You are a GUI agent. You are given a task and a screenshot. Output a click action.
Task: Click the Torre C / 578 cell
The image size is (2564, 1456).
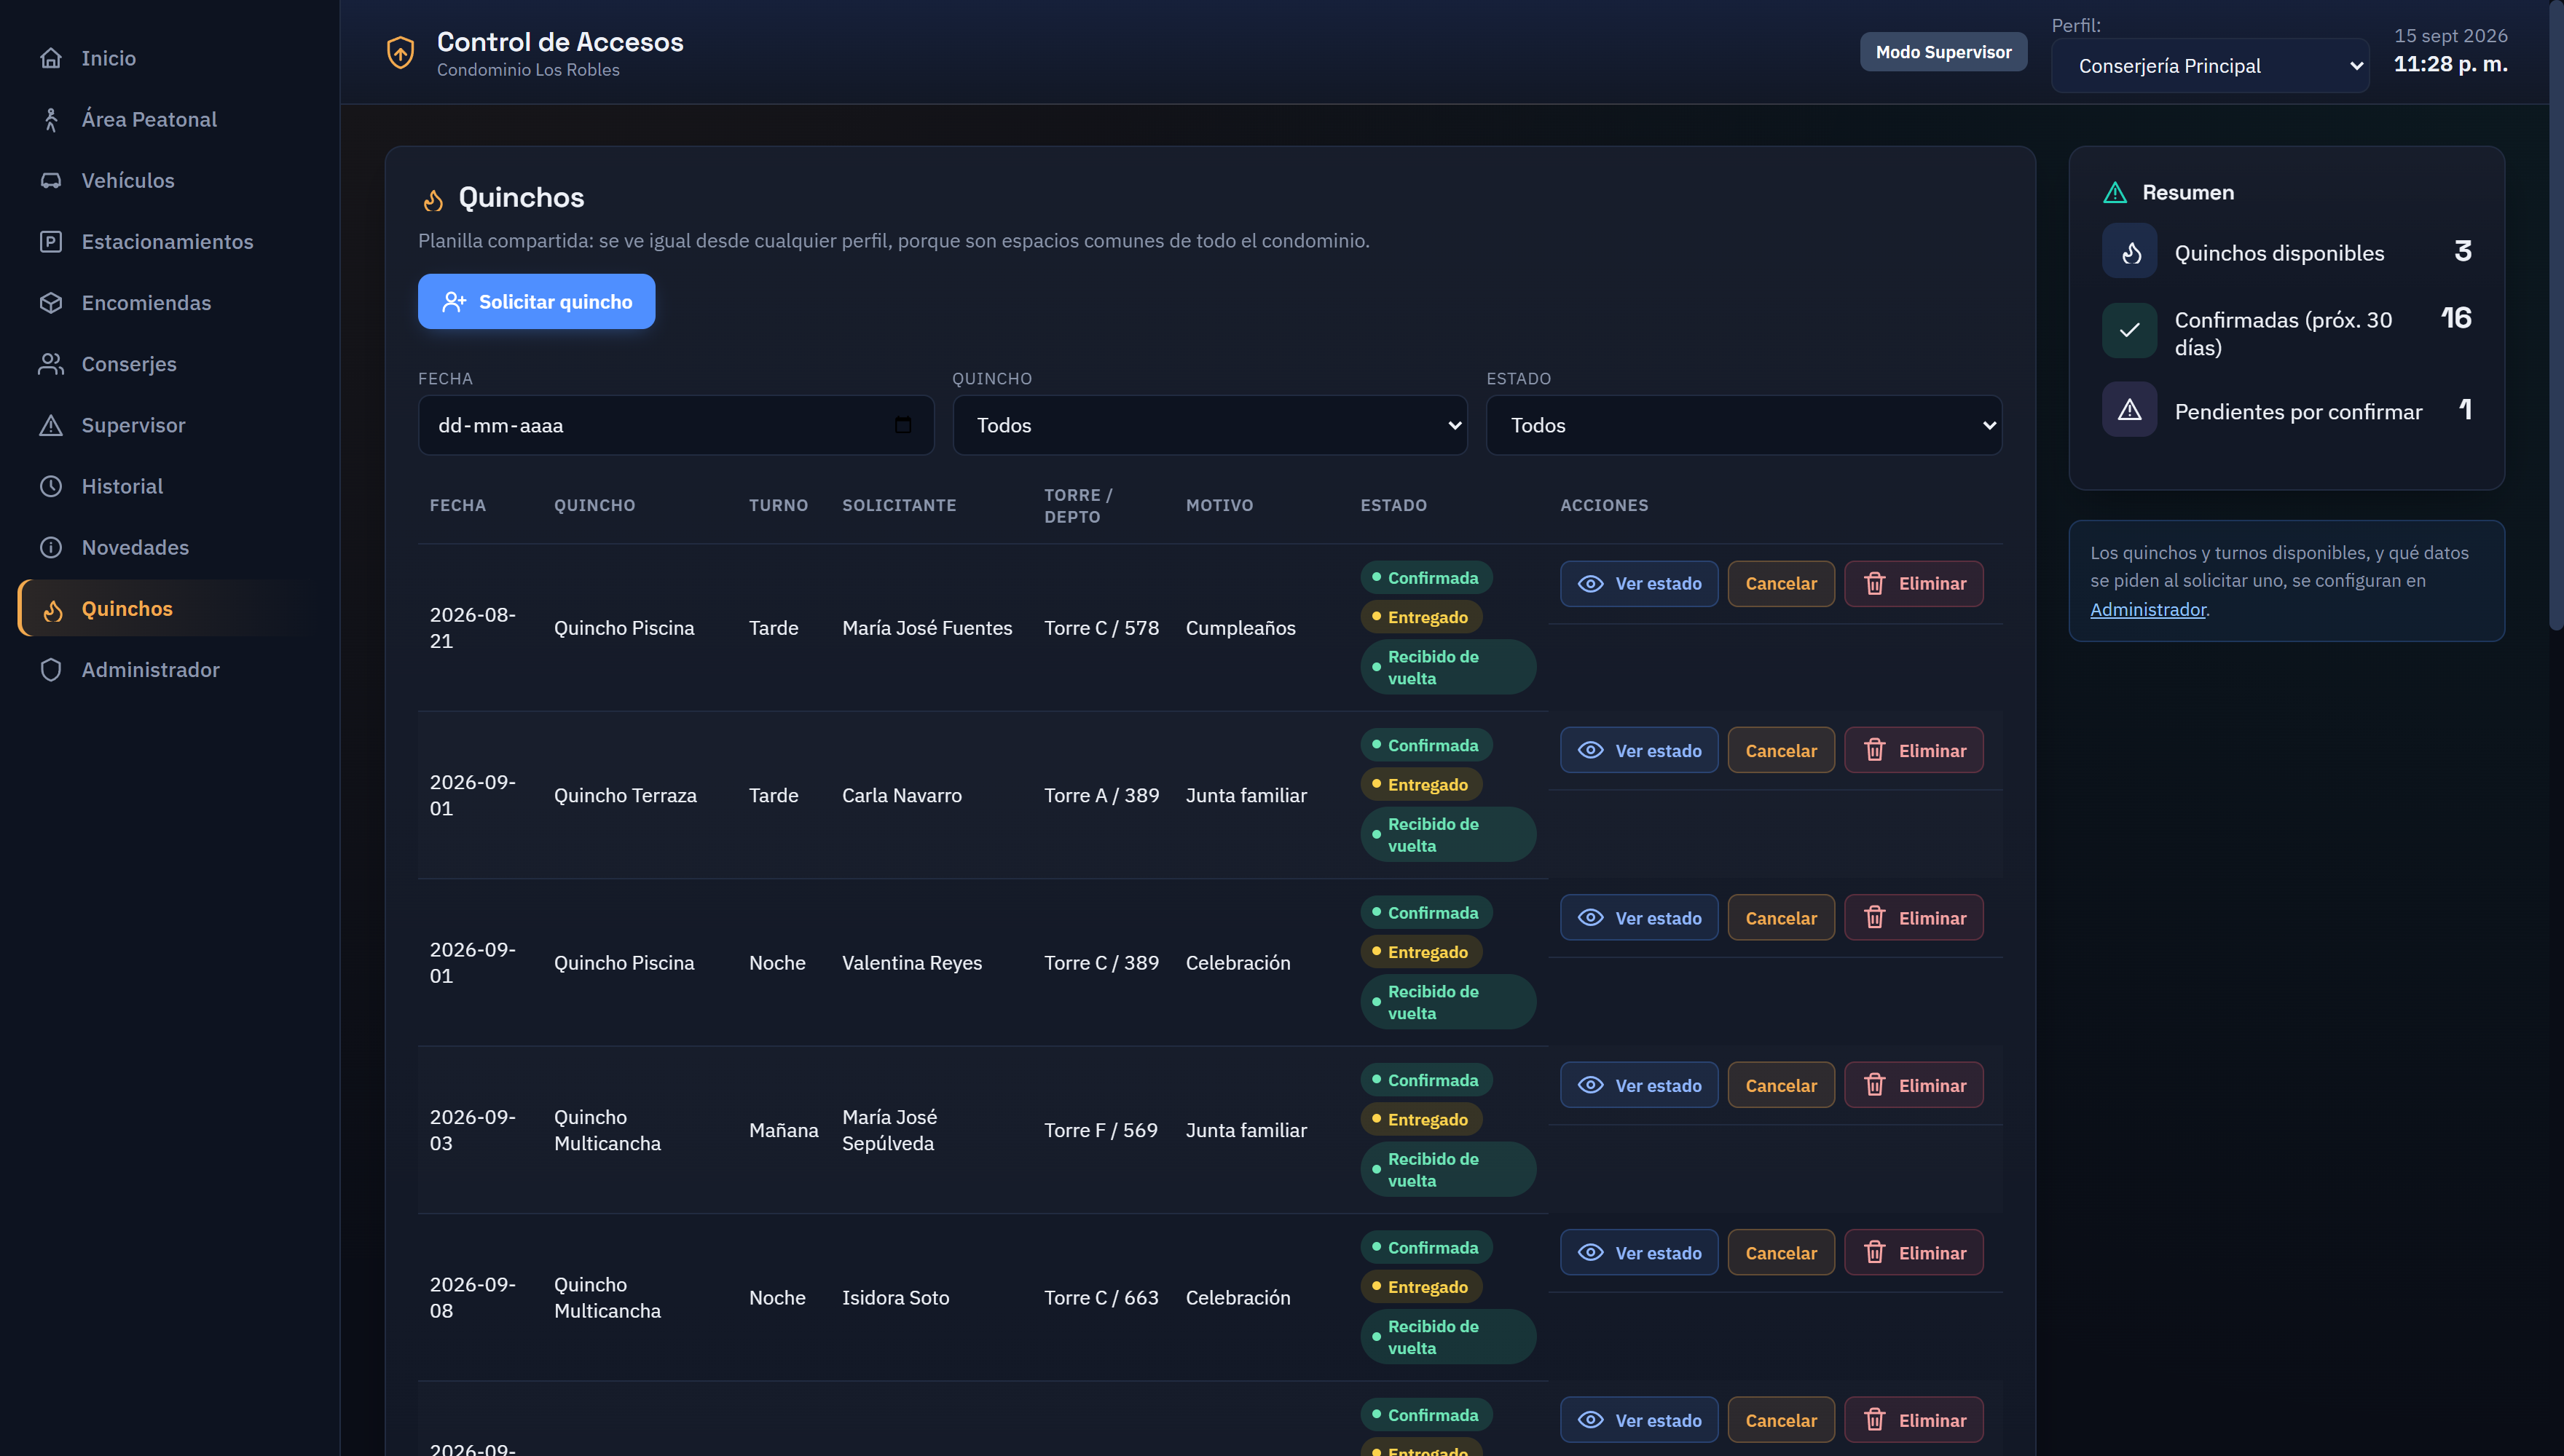click(1101, 627)
